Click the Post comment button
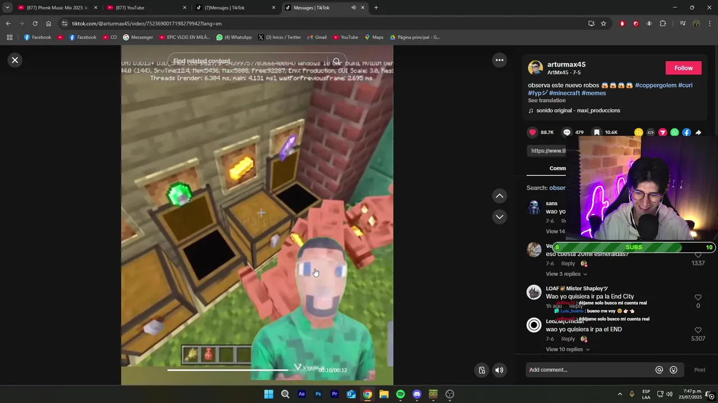This screenshot has height=403, width=718. point(699,370)
